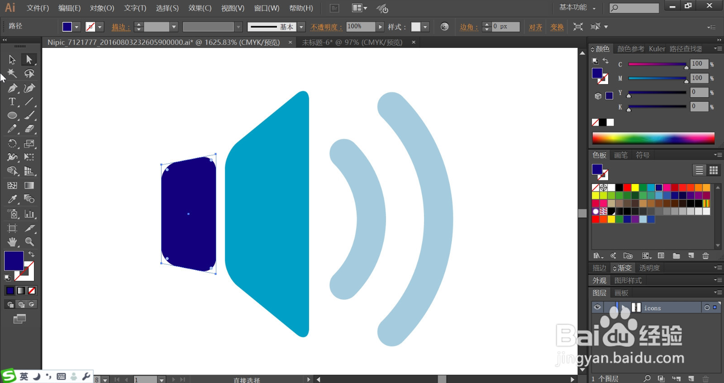Click the 对齐 align link
The width and height of the screenshot is (724, 383).
pyautogui.click(x=535, y=27)
